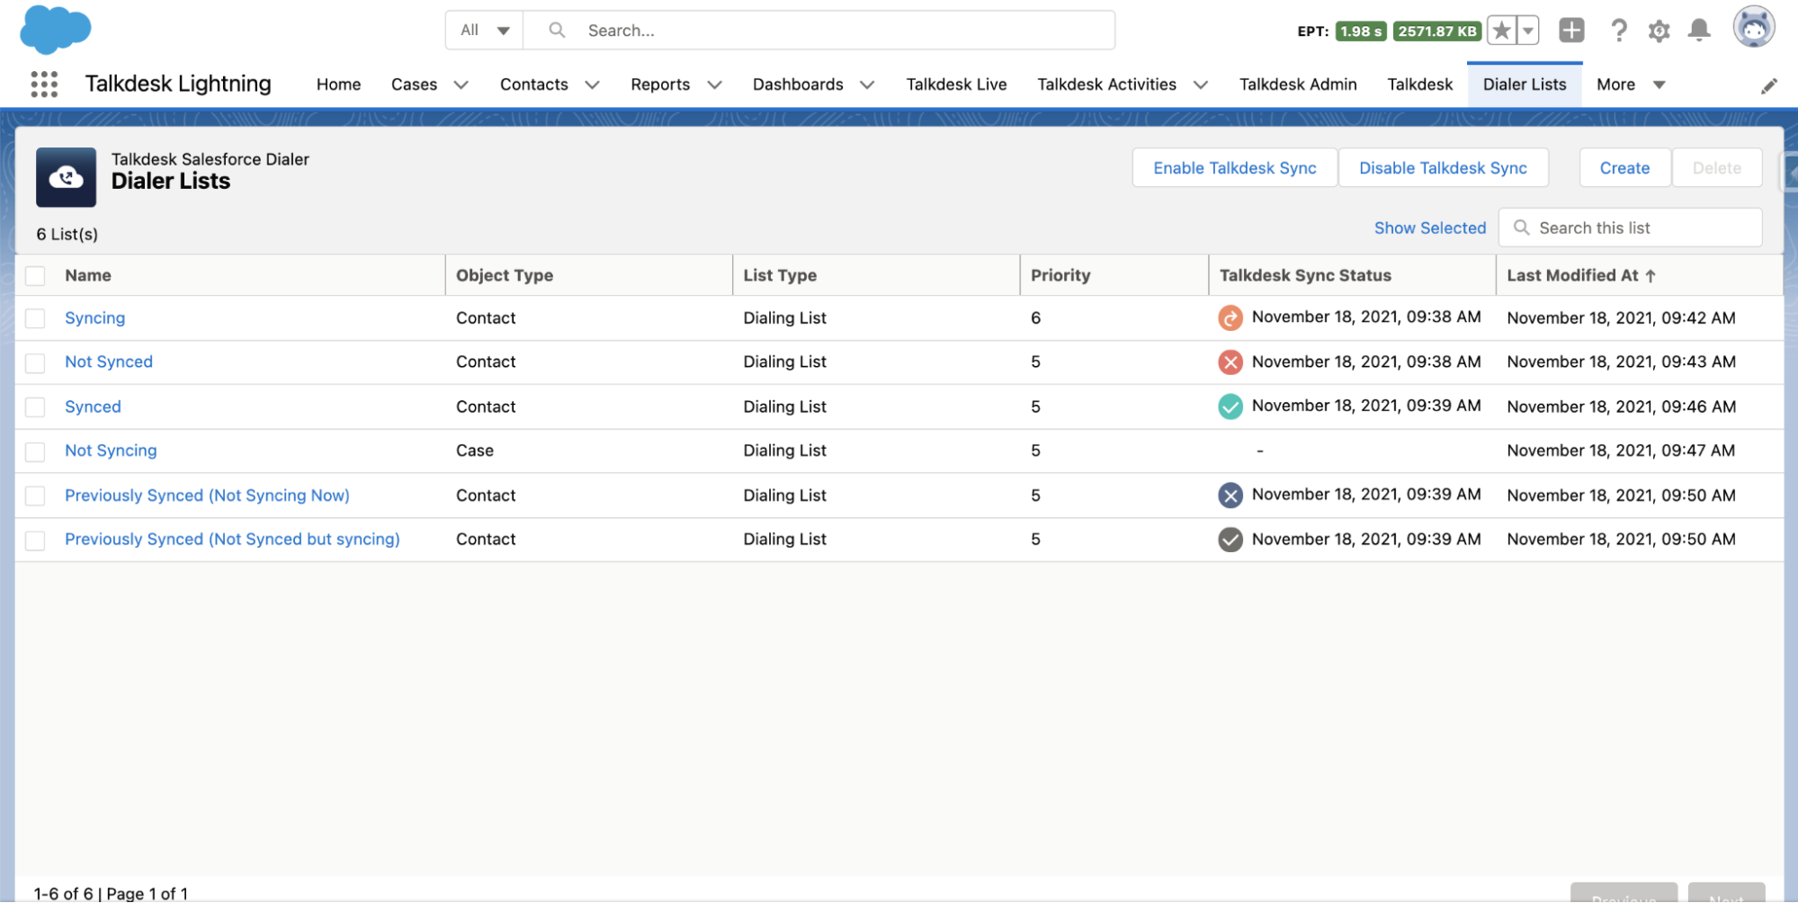The width and height of the screenshot is (1798, 903).
Task: Click the Case object type cell
Action: (x=475, y=451)
